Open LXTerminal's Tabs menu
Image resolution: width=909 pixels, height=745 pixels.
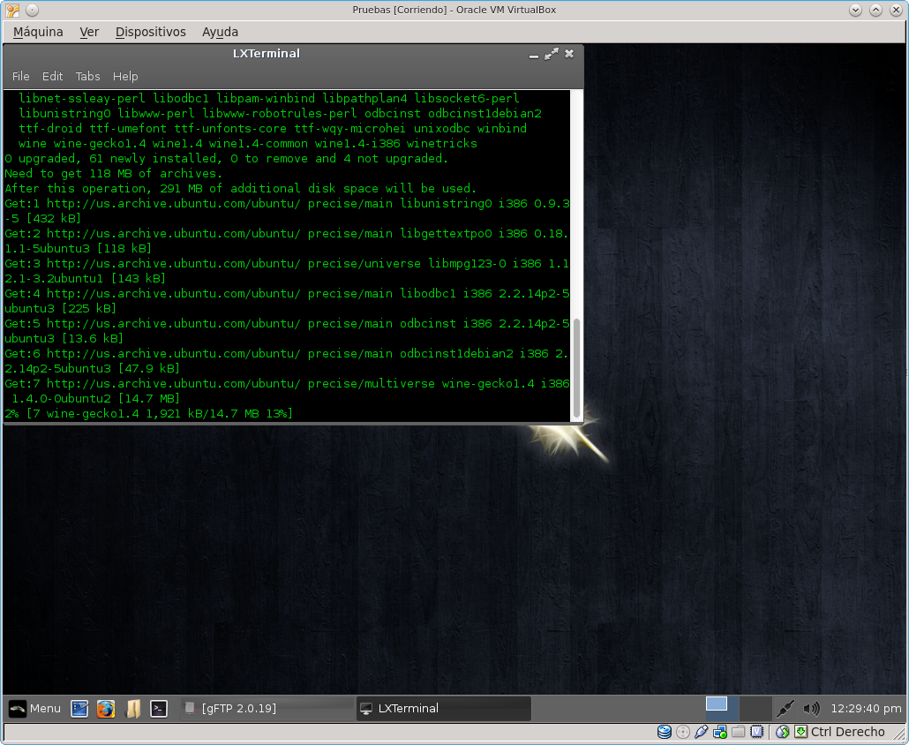87,76
